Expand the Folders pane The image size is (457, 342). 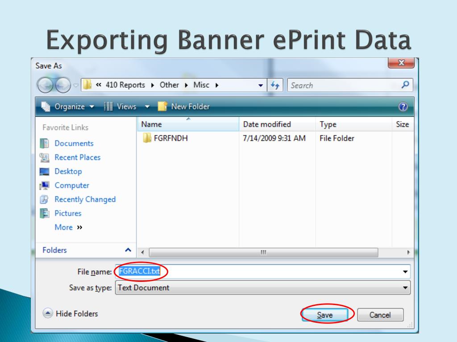point(86,250)
